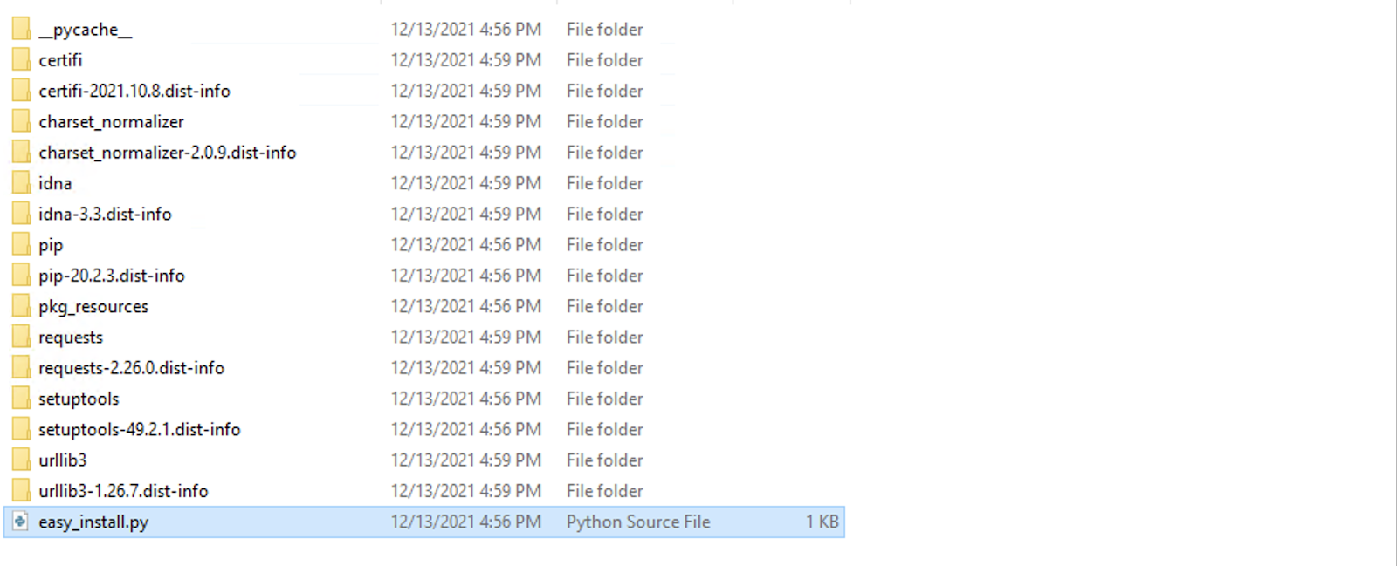1397x566 pixels.
Task: Click the pip folder icon
Action: (x=21, y=244)
